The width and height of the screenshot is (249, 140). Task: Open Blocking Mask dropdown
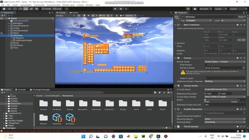tap(225, 122)
